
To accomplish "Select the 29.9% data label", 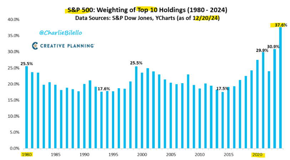I will point(261,49).
